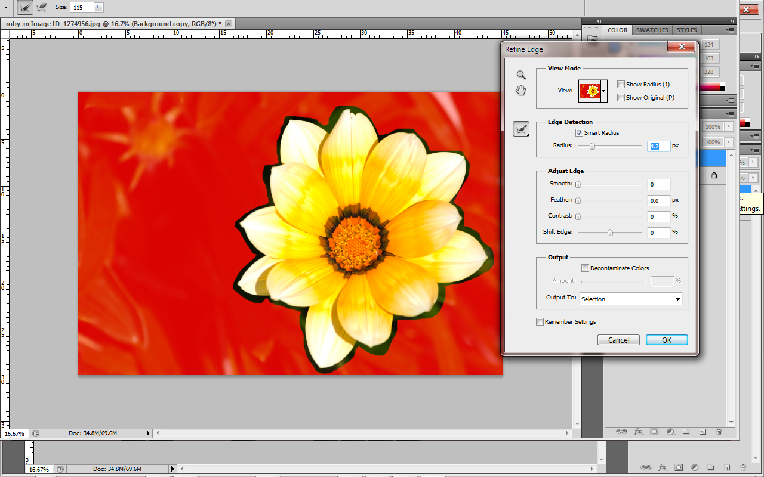The height and width of the screenshot is (477, 764).
Task: Enable the Show Radius (J) checkbox
Action: [621, 85]
